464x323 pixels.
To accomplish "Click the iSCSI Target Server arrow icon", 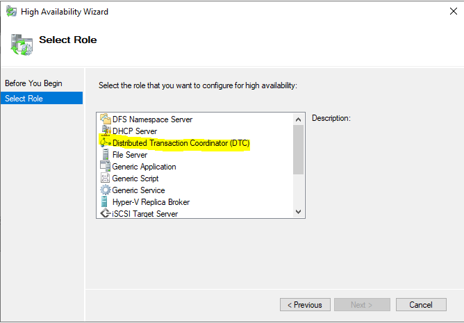I will pyautogui.click(x=106, y=213).
